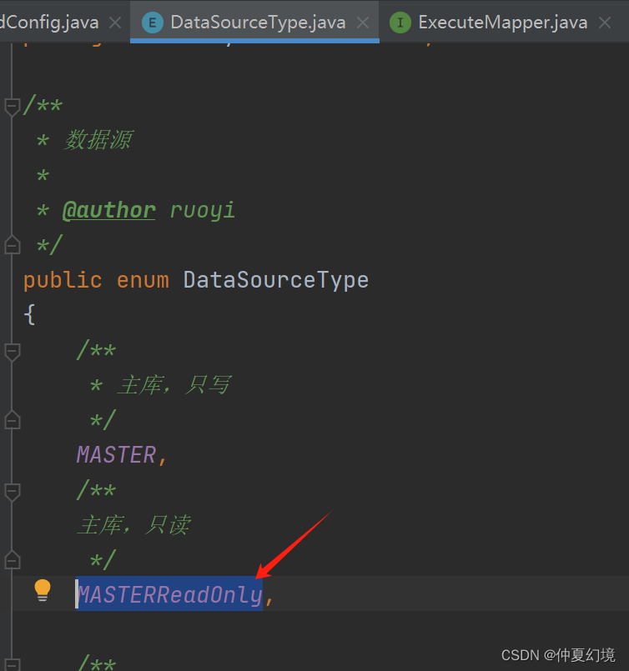
Task: Collapse the MASTER comment at its opening fold marker
Action: click(12, 352)
